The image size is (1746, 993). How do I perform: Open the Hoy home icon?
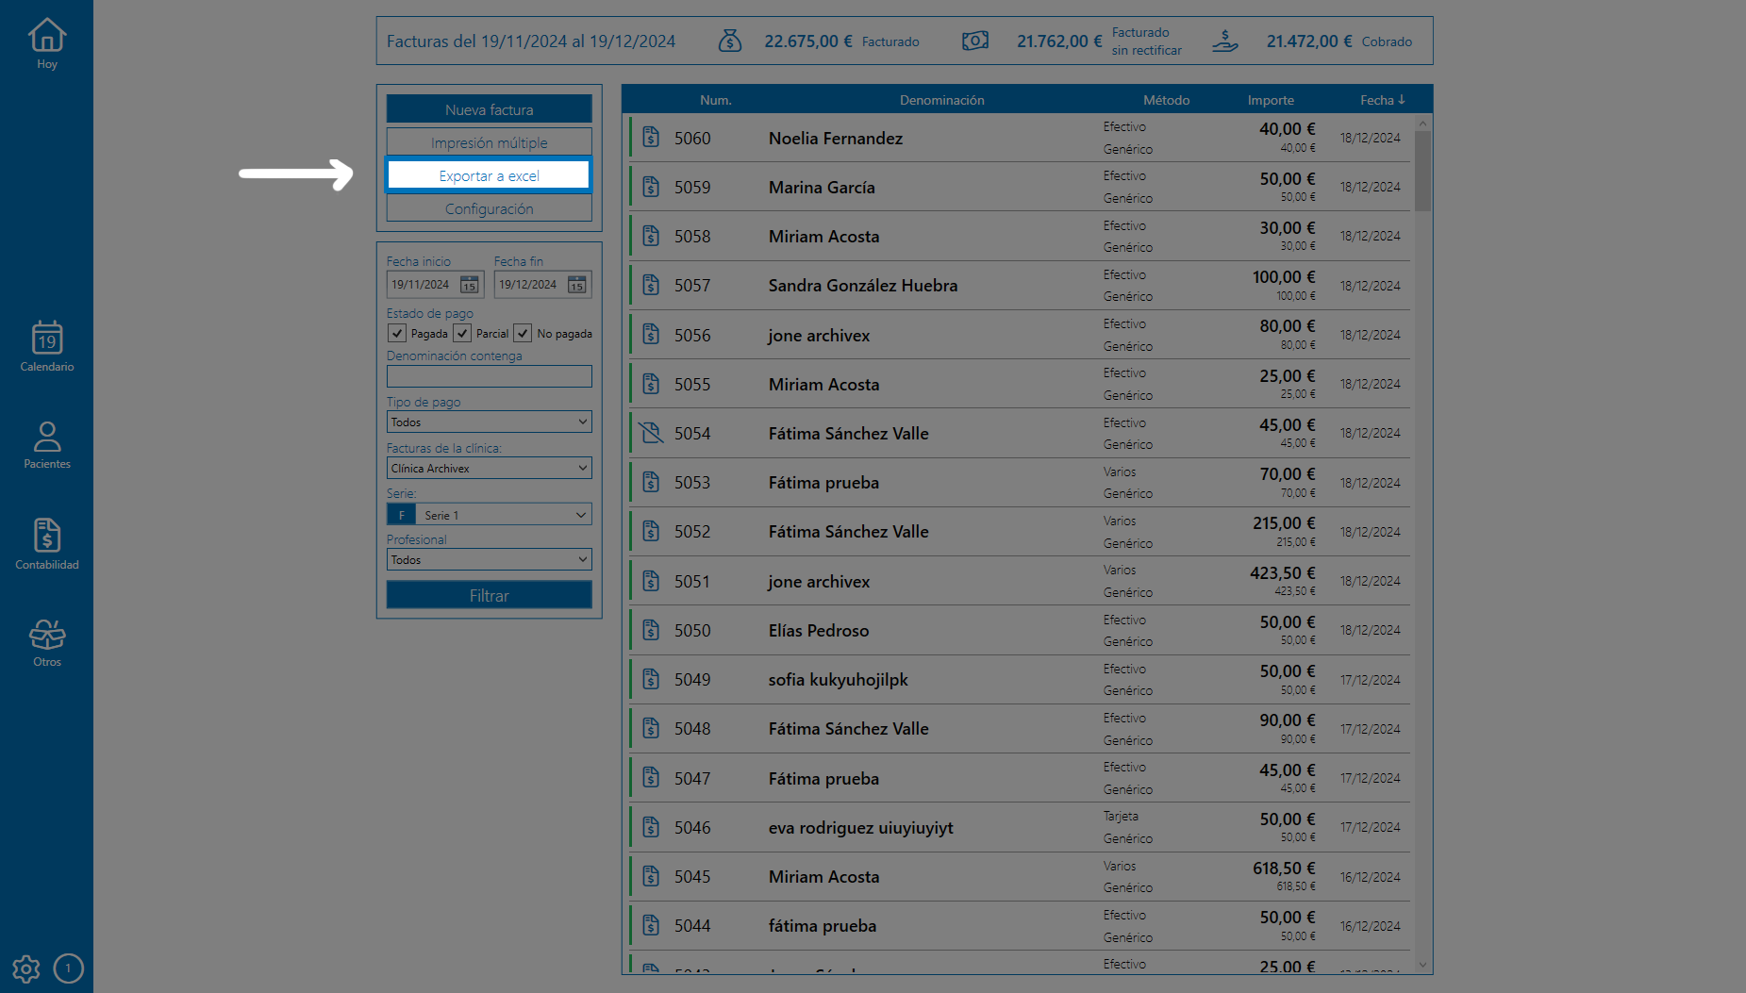coord(46,43)
